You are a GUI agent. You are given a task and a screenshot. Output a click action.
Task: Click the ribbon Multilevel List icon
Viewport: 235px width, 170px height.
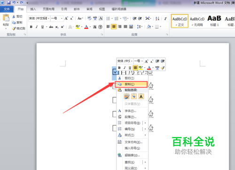(125, 19)
